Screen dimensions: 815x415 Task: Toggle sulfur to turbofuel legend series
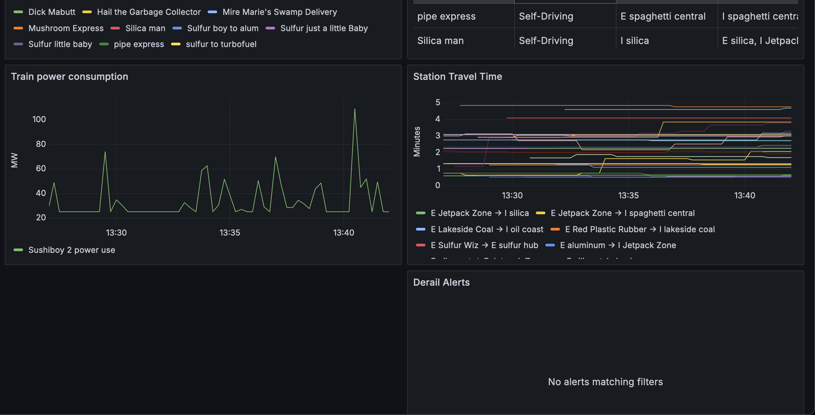[x=221, y=44]
